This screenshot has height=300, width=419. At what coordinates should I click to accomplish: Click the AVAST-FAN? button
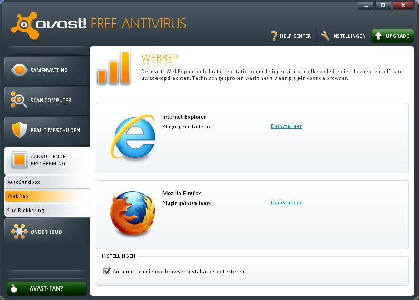[47, 288]
